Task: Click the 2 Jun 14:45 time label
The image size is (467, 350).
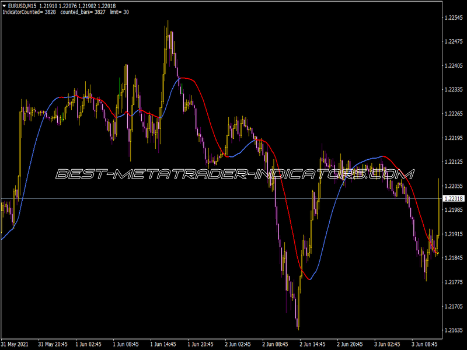Action: click(312, 344)
